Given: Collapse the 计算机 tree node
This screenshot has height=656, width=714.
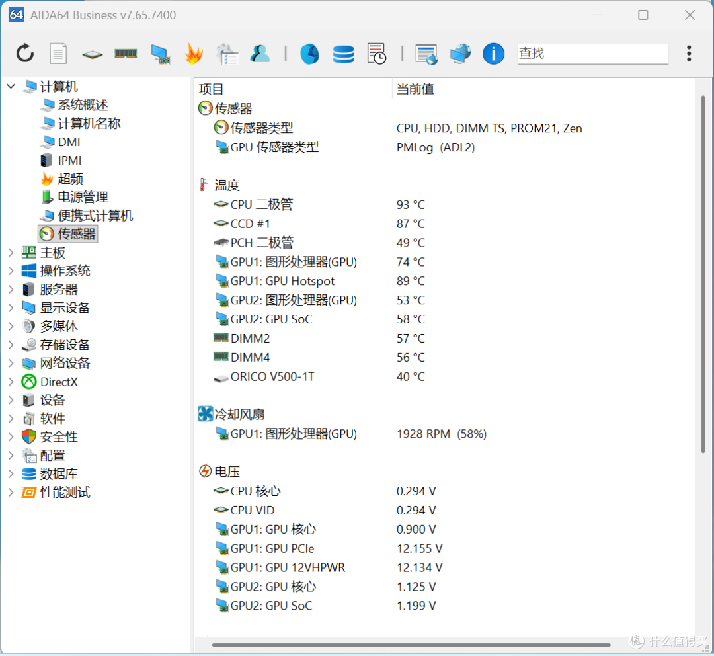Looking at the screenshot, I should coord(11,86).
